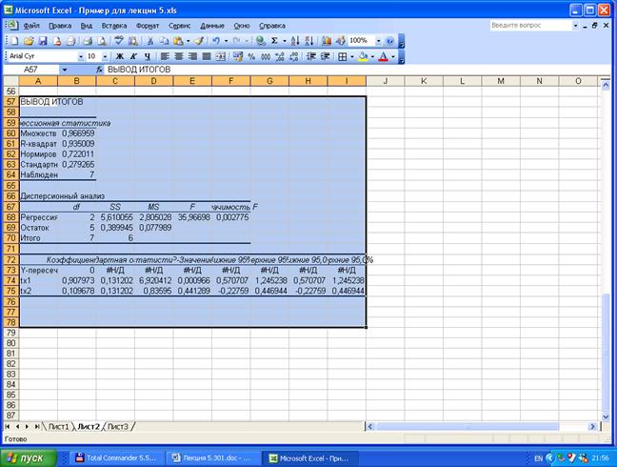Create a new workbook with New icon
The height and width of the screenshot is (467, 617).
coord(14,41)
